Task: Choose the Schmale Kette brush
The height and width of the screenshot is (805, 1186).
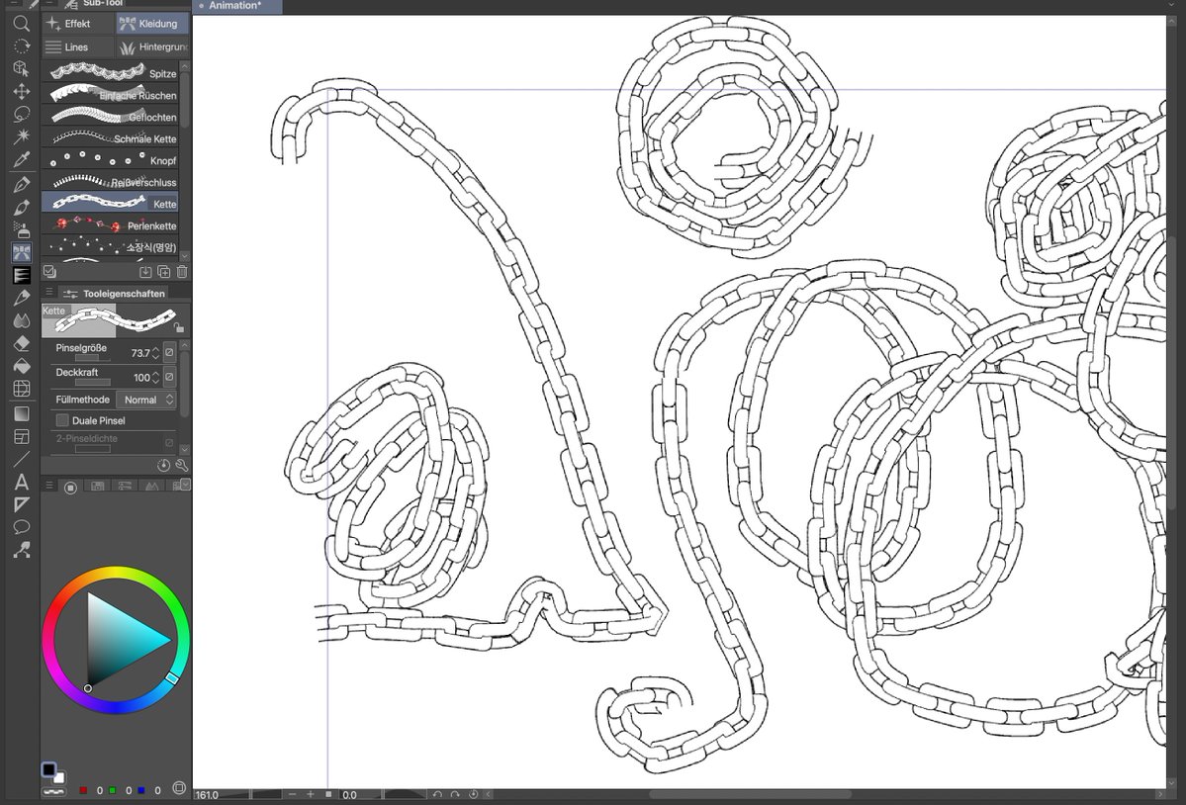Action: [x=111, y=138]
